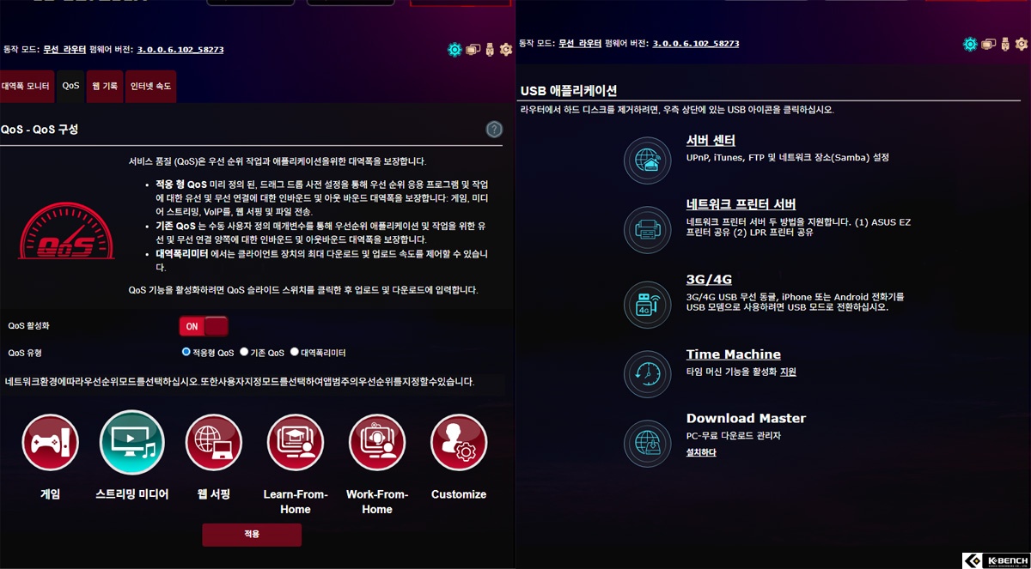This screenshot has height=569, width=1031.
Task: Switch to the 대역폭 모니터 tab
Action: click(26, 87)
